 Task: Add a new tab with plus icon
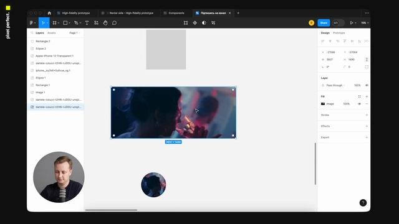(238, 13)
